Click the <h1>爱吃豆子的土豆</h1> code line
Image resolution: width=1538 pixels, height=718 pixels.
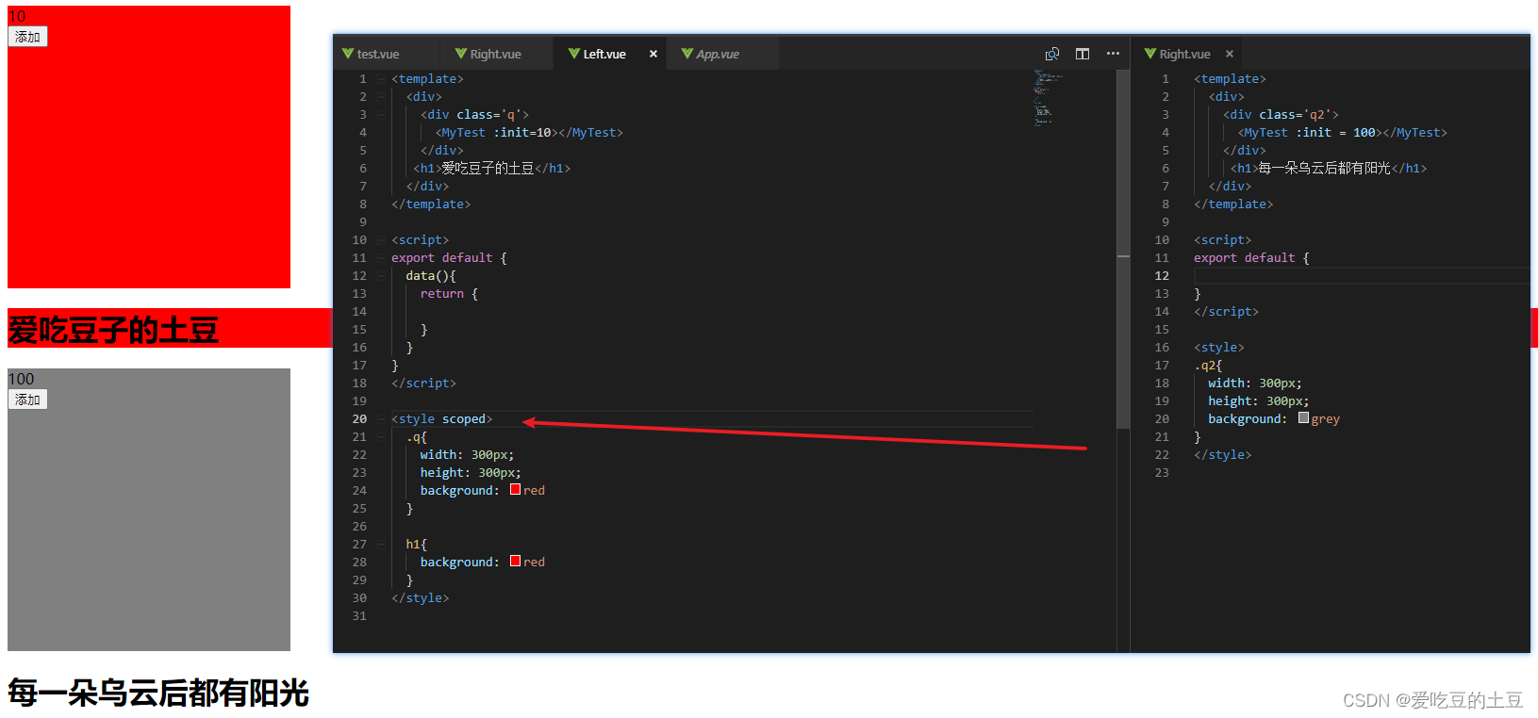pos(492,169)
